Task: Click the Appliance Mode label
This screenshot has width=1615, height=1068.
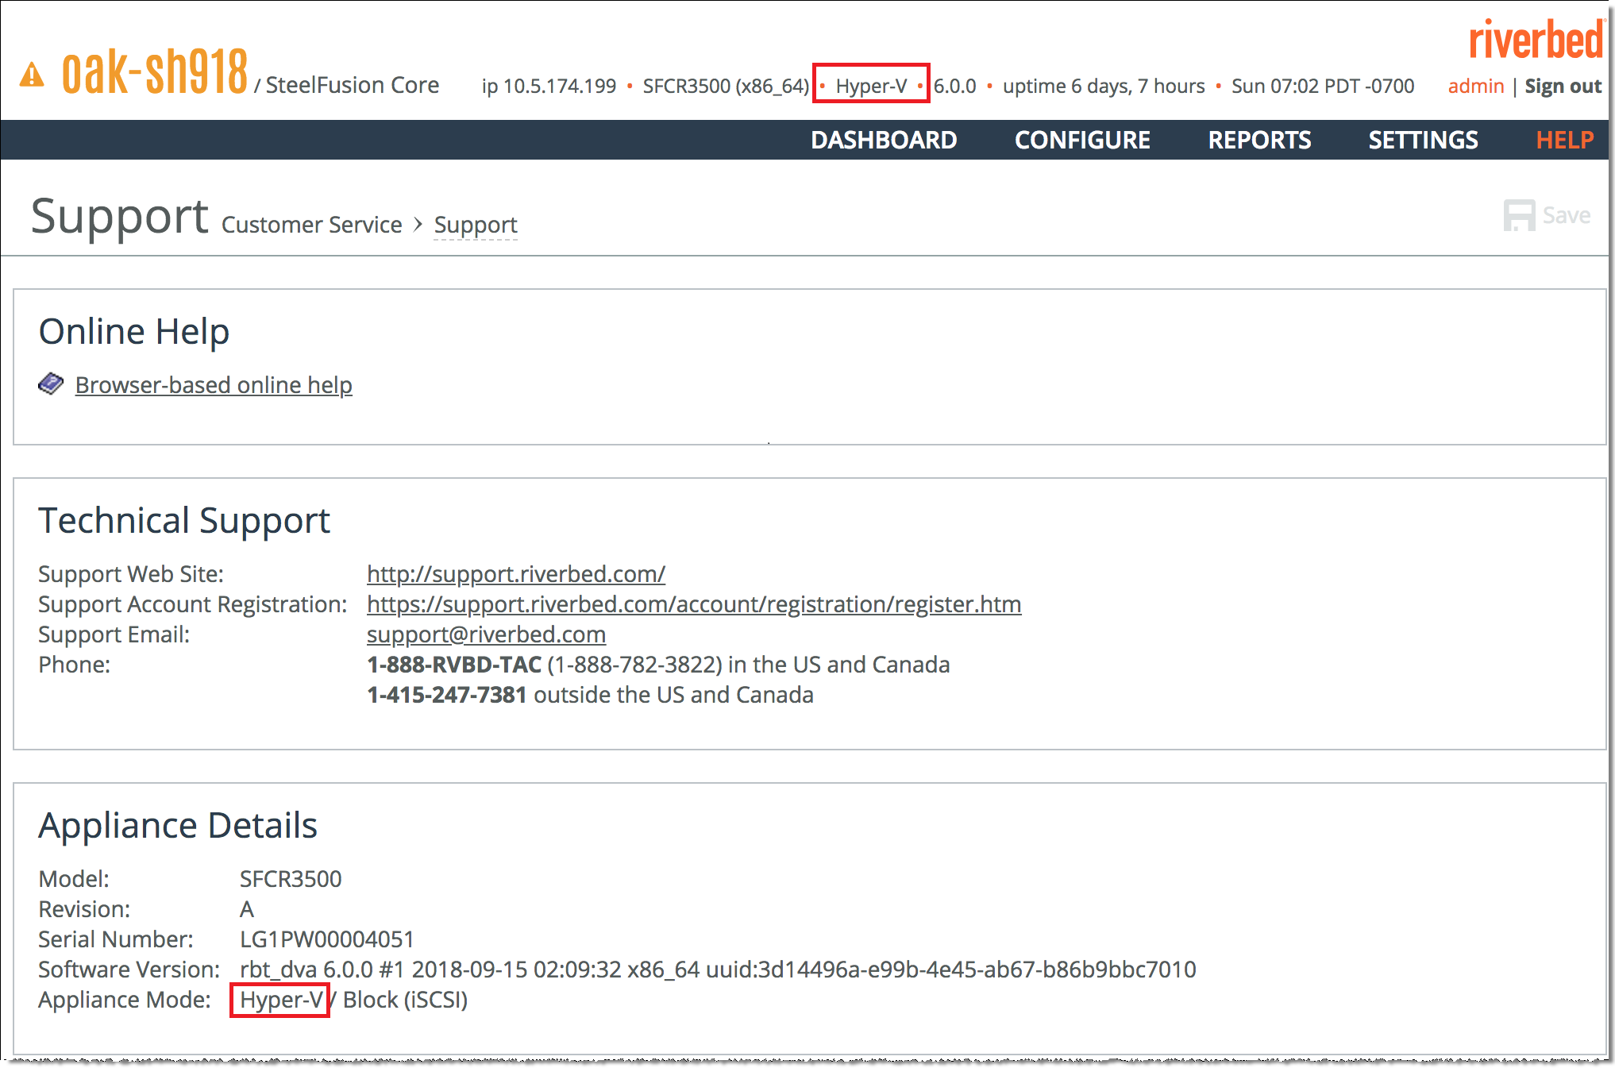Action: coord(125,999)
